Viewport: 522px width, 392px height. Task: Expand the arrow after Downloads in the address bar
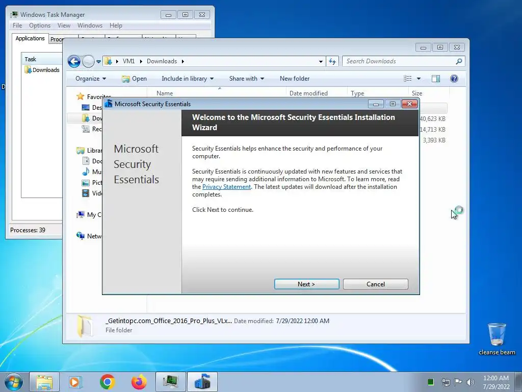coord(183,61)
